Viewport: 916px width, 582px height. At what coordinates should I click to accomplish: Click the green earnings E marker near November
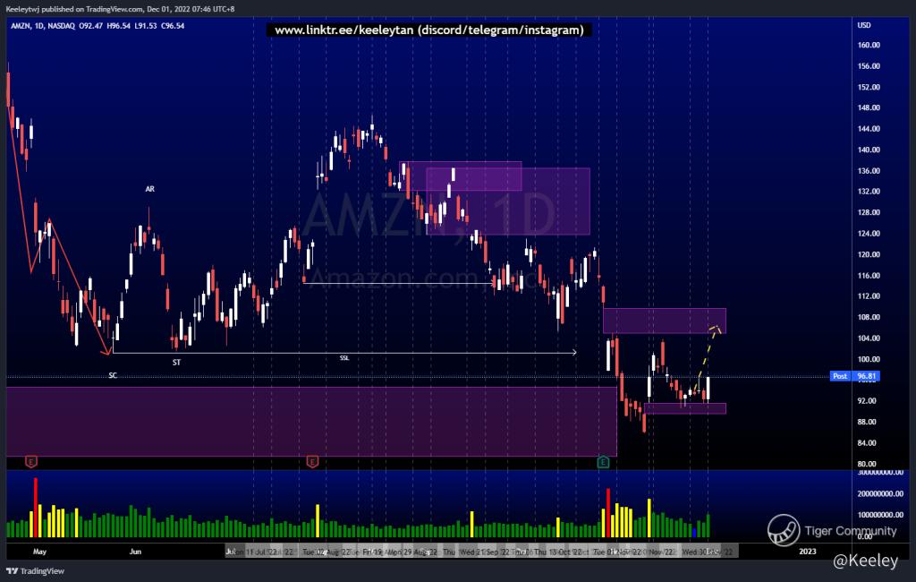tap(604, 463)
